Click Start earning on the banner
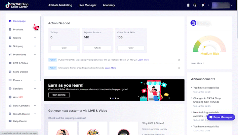238x135 pixels. [59, 95]
